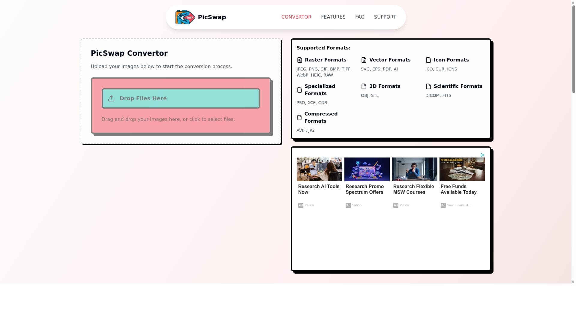Click the office workers ad thumbnail
This screenshot has width=576, height=324.
(x=319, y=169)
